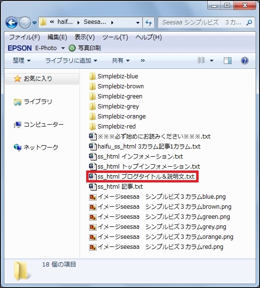Select イメージseesaa シンプルビズ3カラムred.png file
260x288 pixels.
[x=156, y=247]
